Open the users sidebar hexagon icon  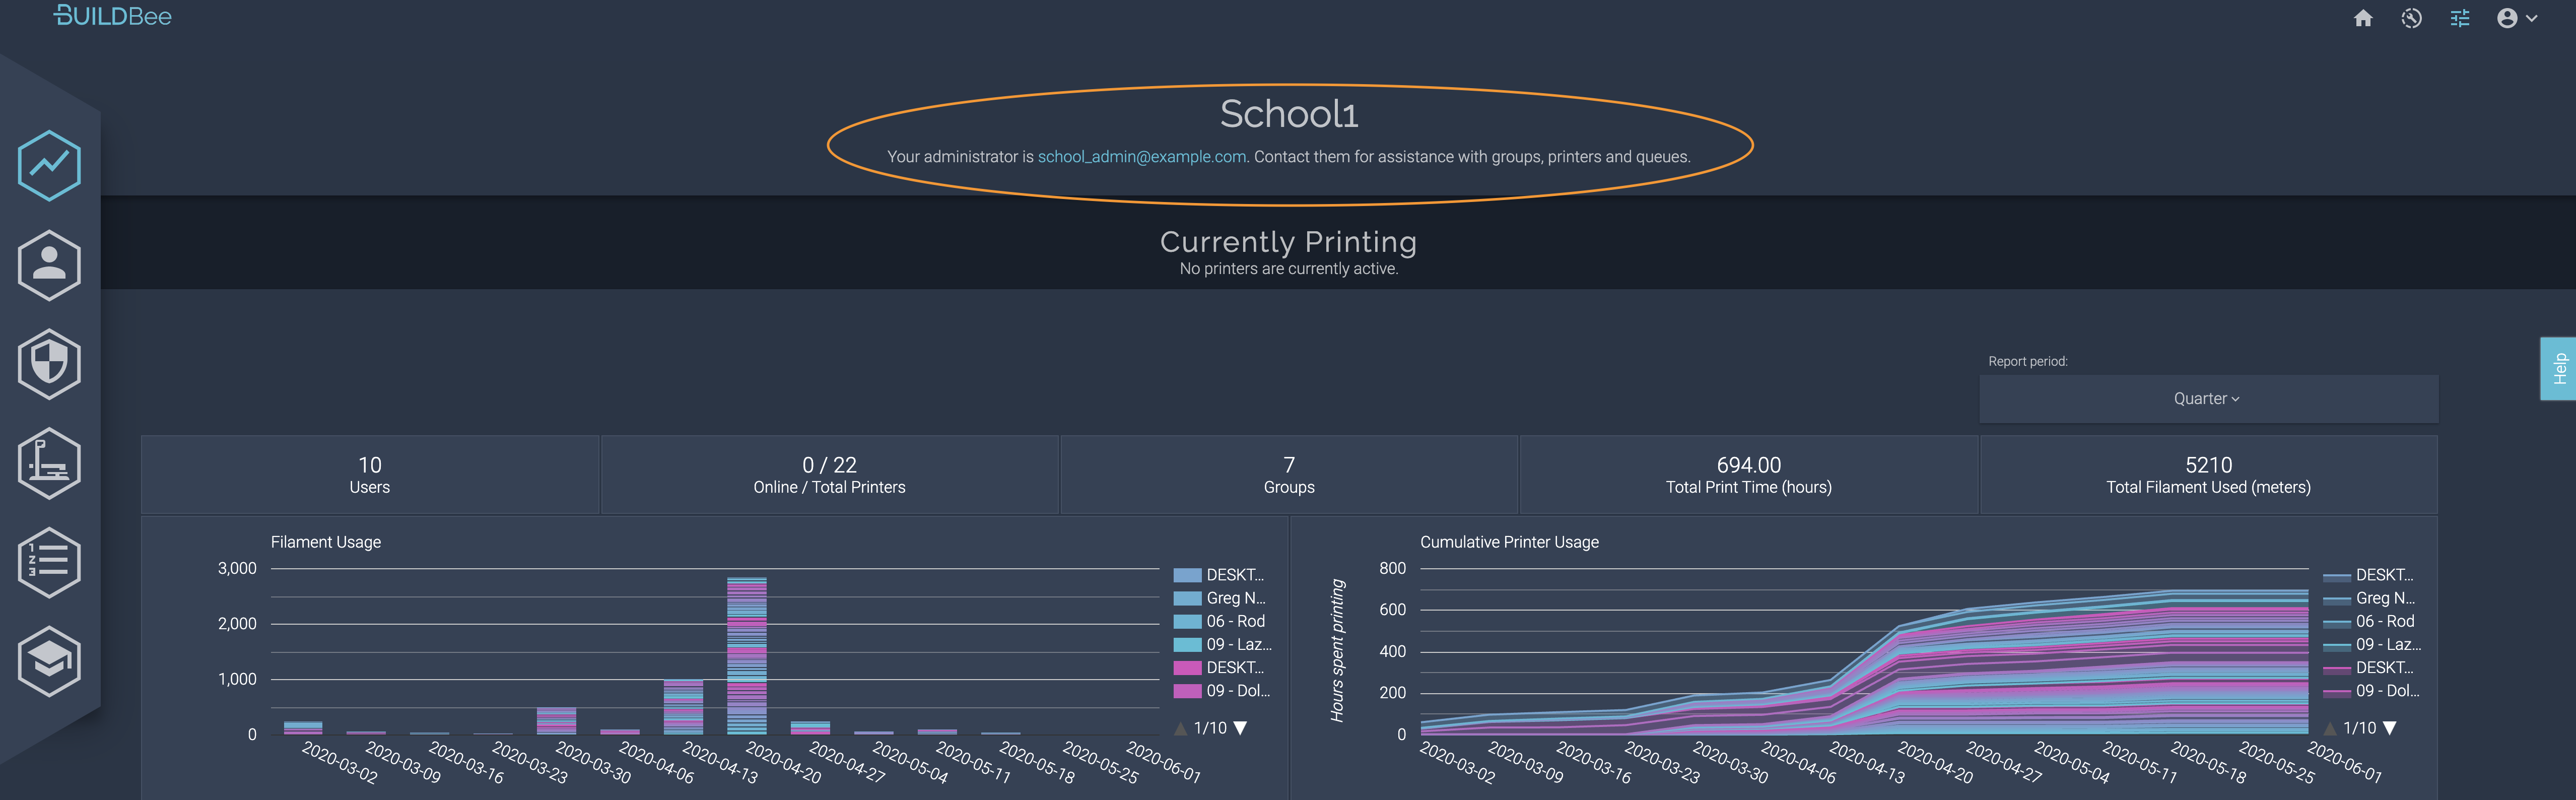[x=49, y=265]
